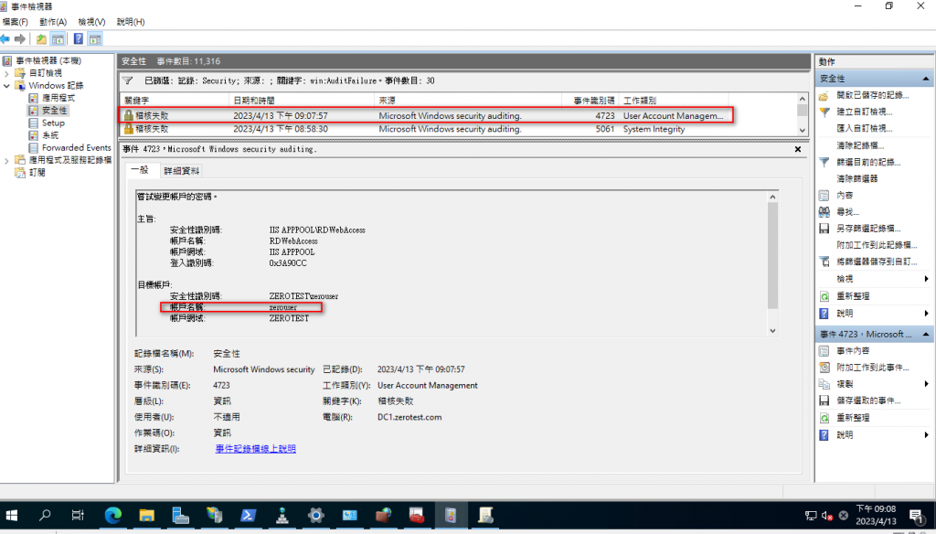Screen dimensions: 936x534
Task: Collapse the 安全性 actions section
Action: (x=926, y=79)
